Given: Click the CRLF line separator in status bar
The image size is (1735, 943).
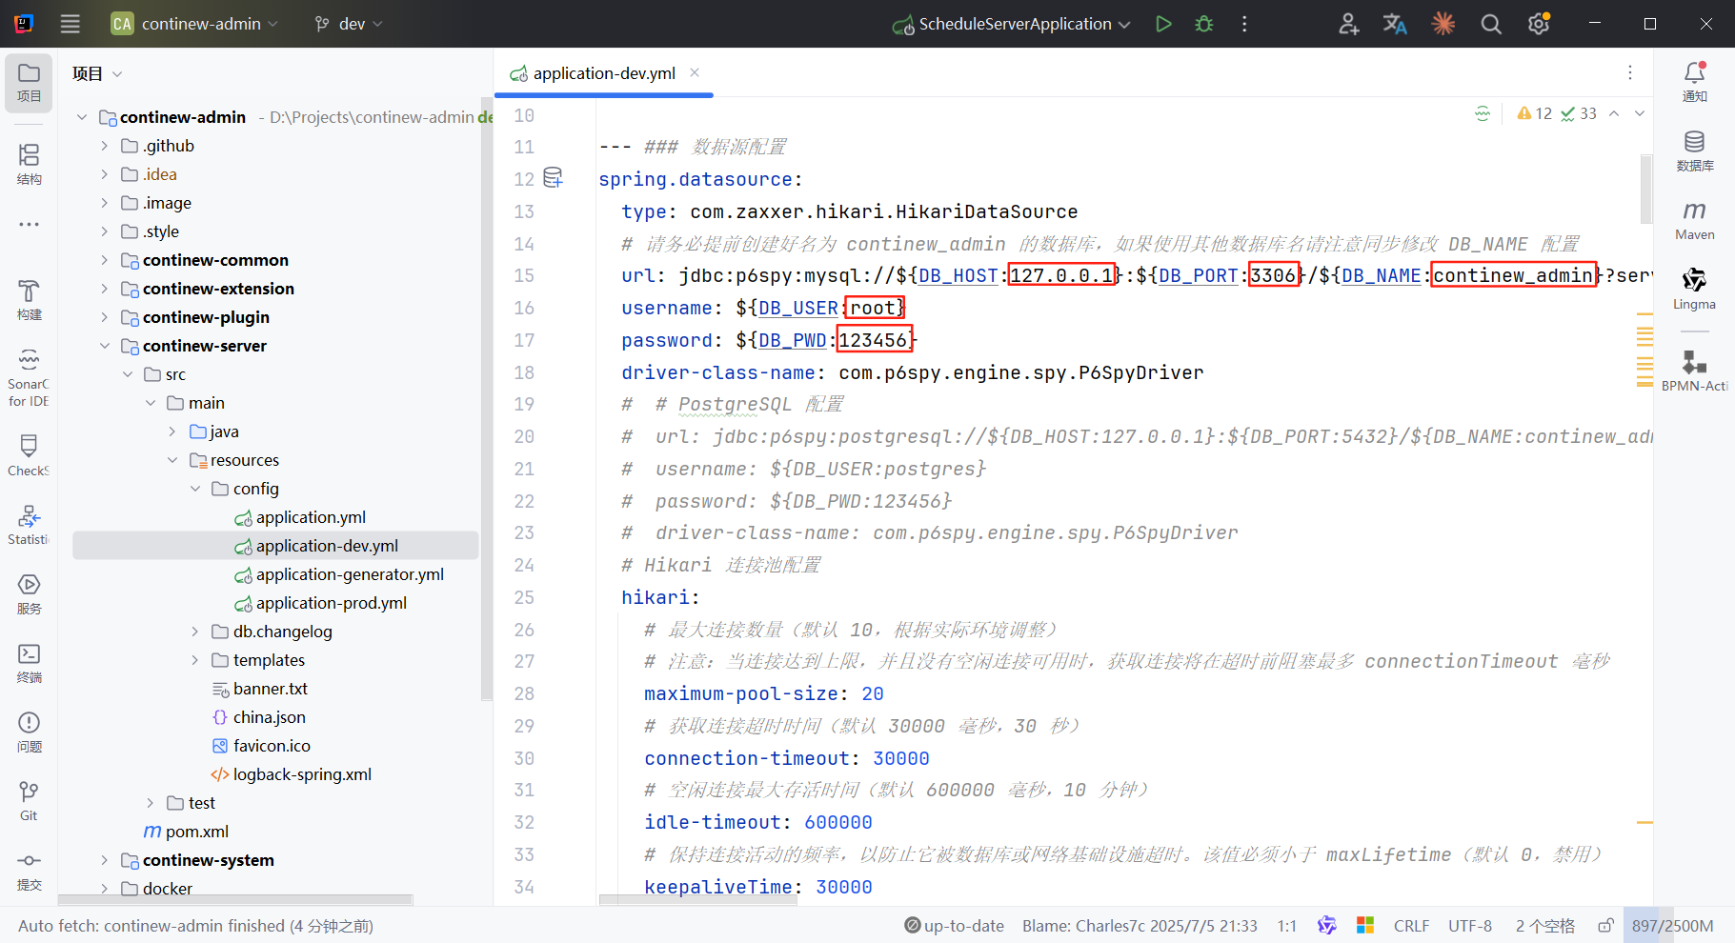Looking at the screenshot, I should [x=1411, y=926].
